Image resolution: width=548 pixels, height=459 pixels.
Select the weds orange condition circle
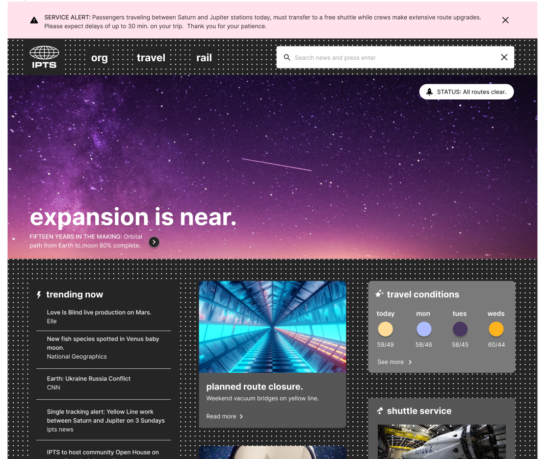(x=496, y=329)
